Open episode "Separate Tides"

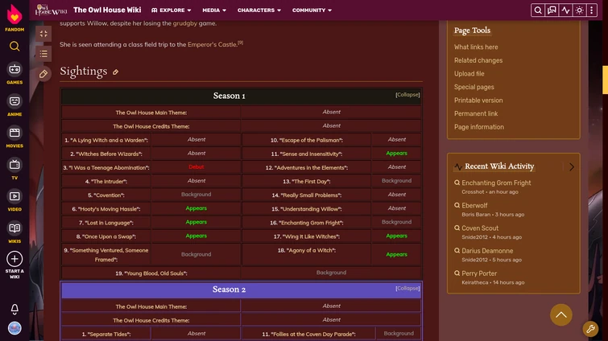tap(109, 334)
